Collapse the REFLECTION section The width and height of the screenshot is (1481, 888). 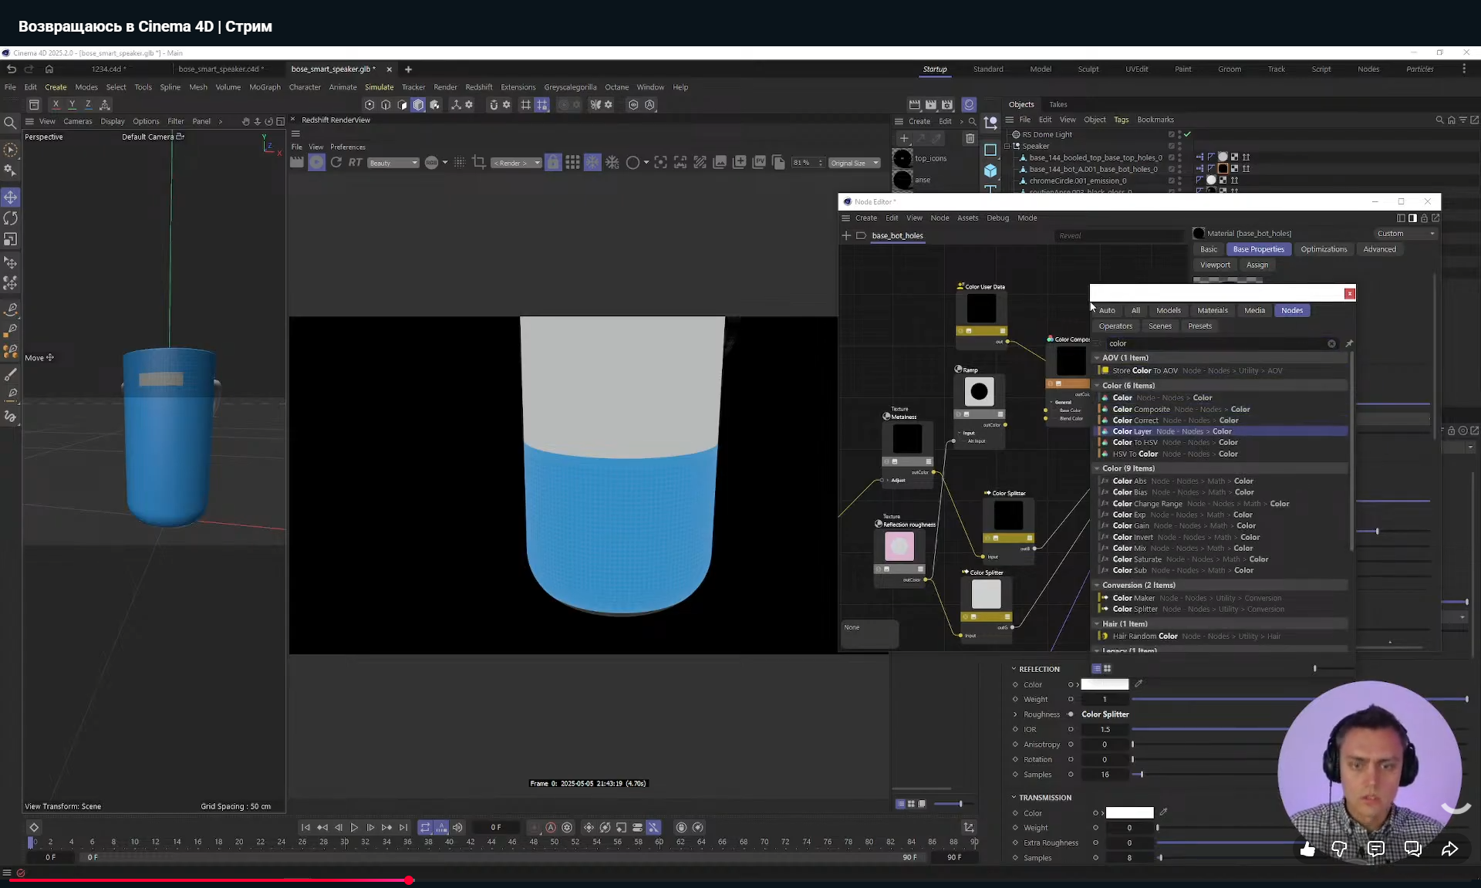1014,669
